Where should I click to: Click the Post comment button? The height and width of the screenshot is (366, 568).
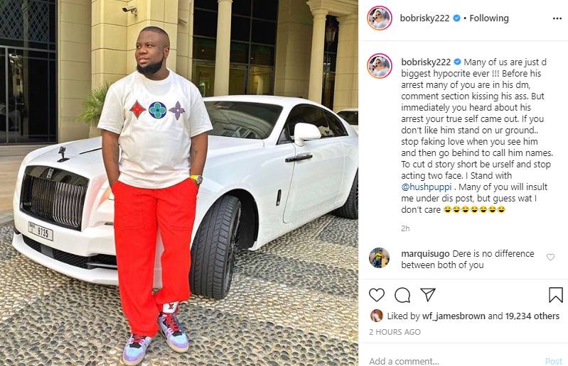[x=554, y=361]
